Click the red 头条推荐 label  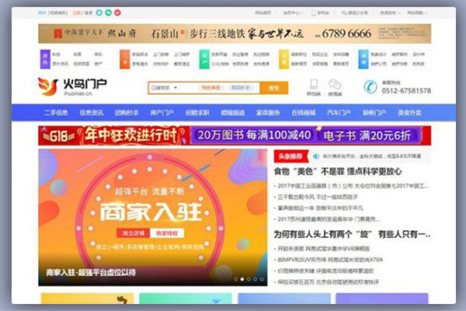(x=290, y=156)
